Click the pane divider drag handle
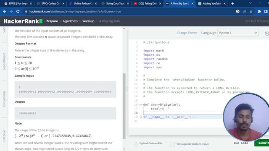 tap(127, 89)
